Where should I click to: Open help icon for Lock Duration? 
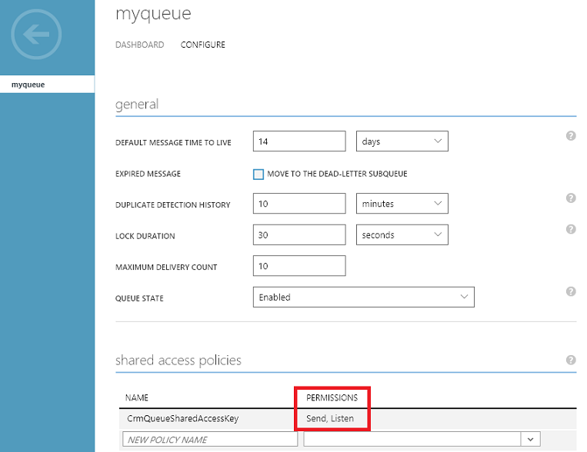pyautogui.click(x=571, y=229)
